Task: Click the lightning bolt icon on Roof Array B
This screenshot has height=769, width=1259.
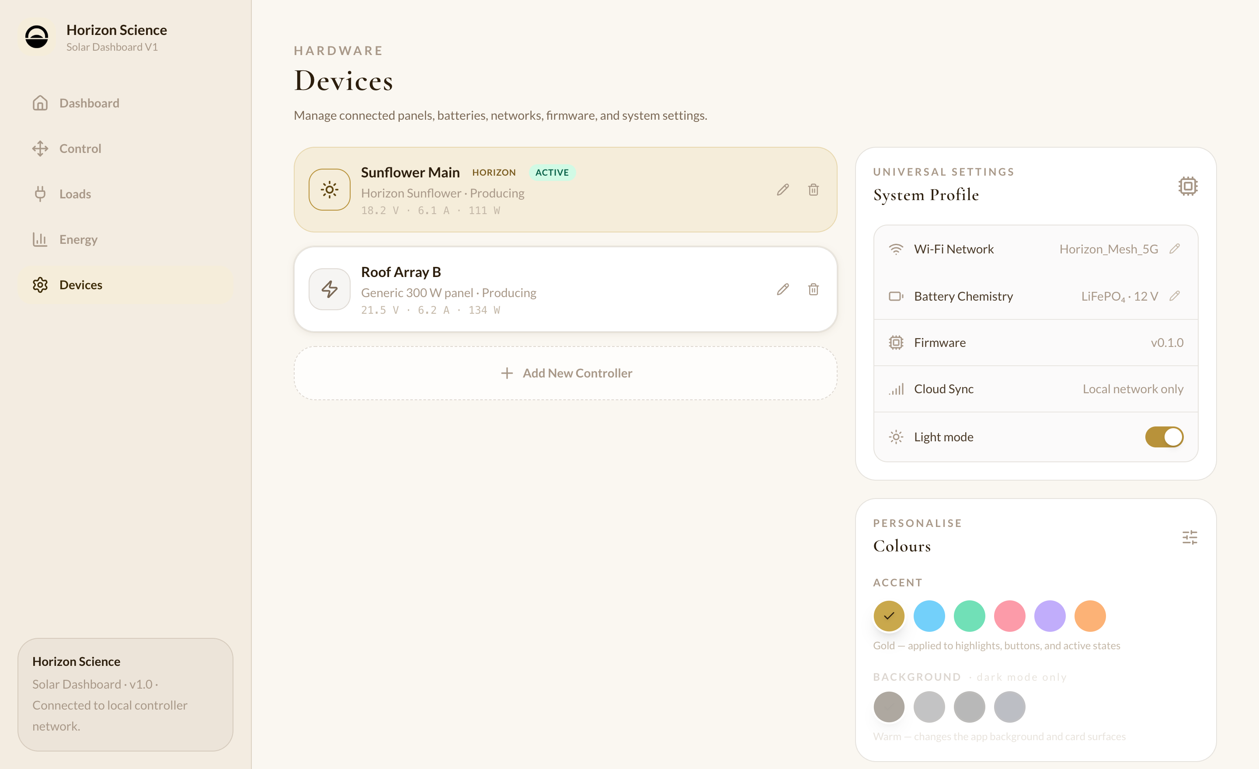Action: pyautogui.click(x=330, y=290)
